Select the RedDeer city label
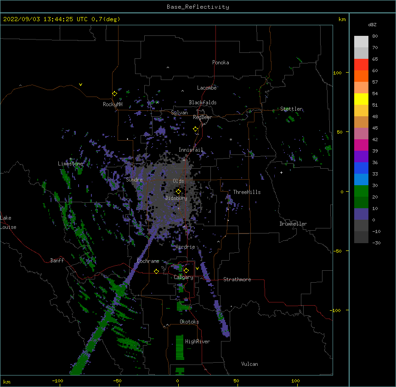Screen dimensions: 396x387 click(x=202, y=117)
